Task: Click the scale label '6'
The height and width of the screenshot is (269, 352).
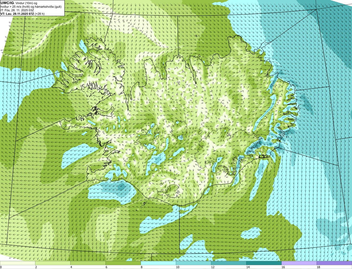Action: 106,267
